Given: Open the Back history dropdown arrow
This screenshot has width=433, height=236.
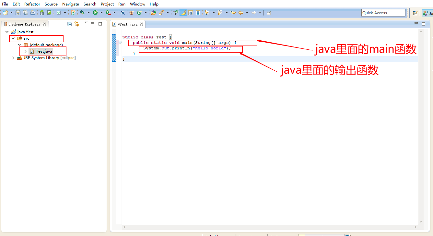Looking at the screenshot, I should tap(247, 13).
